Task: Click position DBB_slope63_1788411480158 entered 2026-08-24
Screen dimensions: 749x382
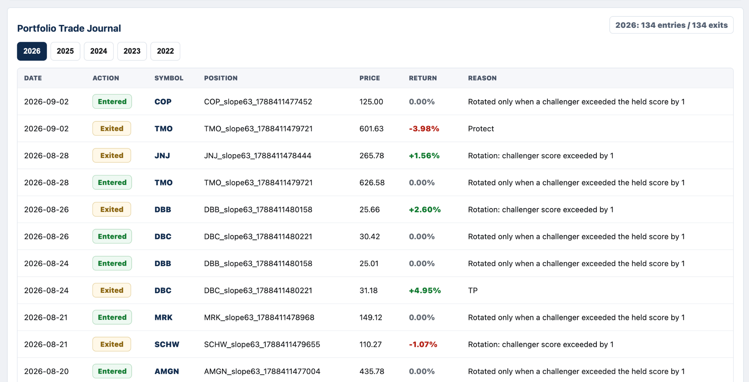Action: [x=258, y=264]
